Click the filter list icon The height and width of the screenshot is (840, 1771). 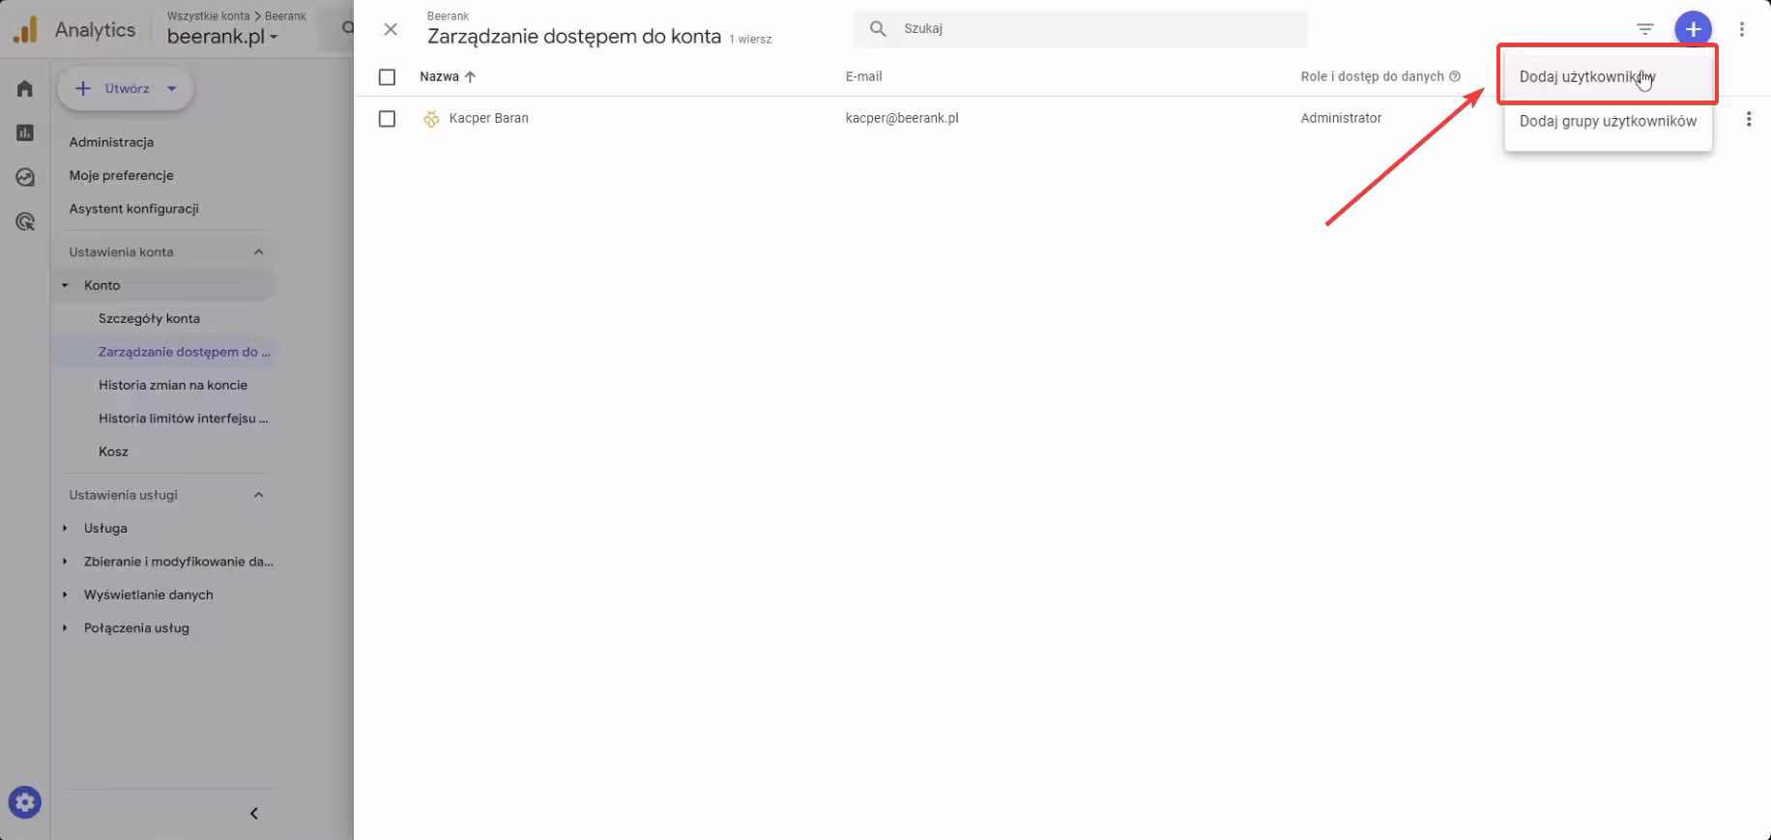point(1644,29)
